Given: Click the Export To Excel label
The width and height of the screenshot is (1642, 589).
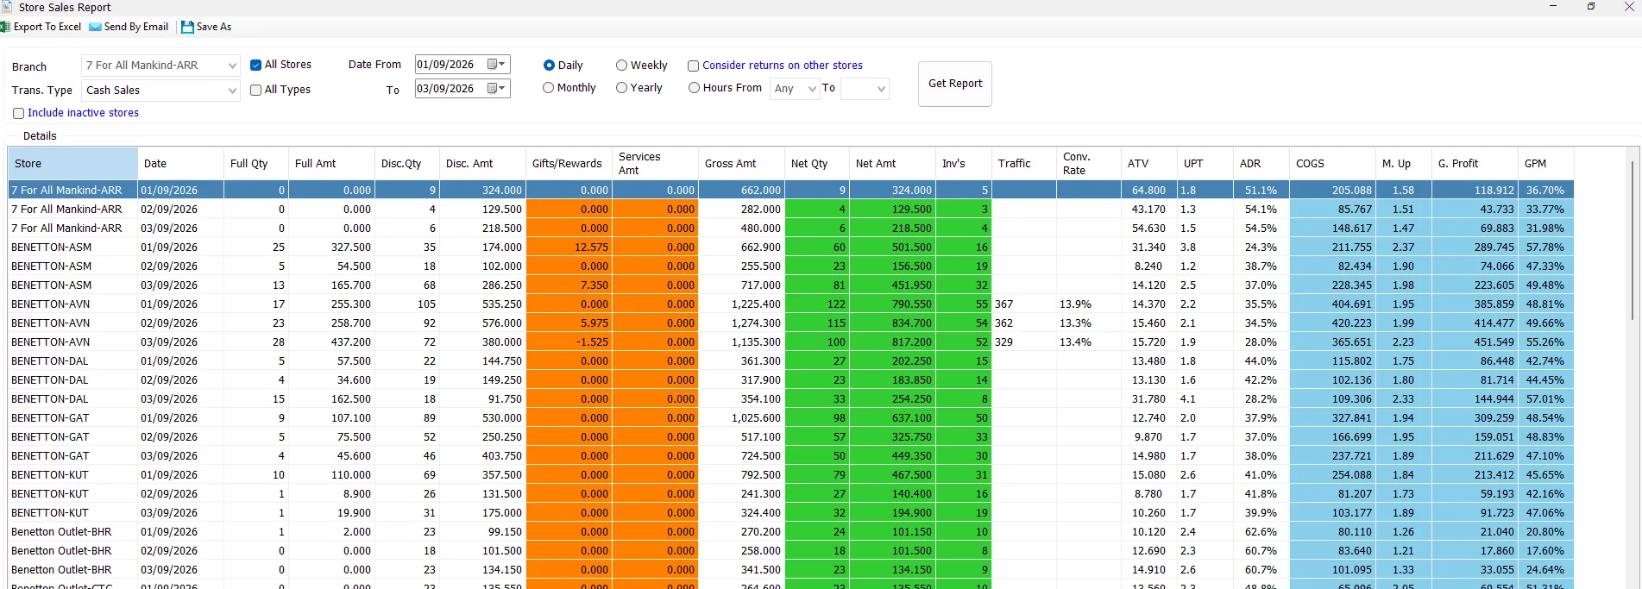Looking at the screenshot, I should 47,27.
